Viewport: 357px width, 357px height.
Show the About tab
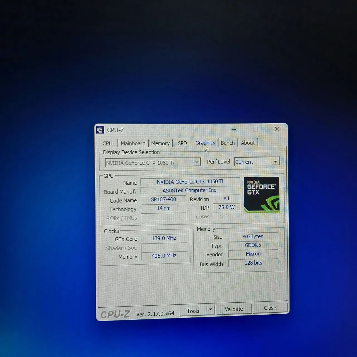248,143
